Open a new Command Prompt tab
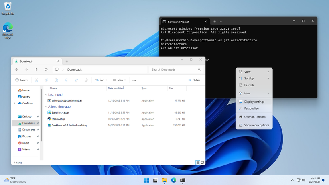 pyautogui.click(x=215, y=22)
